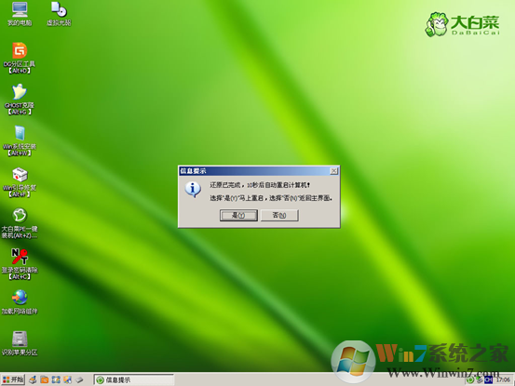This screenshot has height=386, width=515.
Task: Select the Win引导修复 icon
Action: click(20, 182)
